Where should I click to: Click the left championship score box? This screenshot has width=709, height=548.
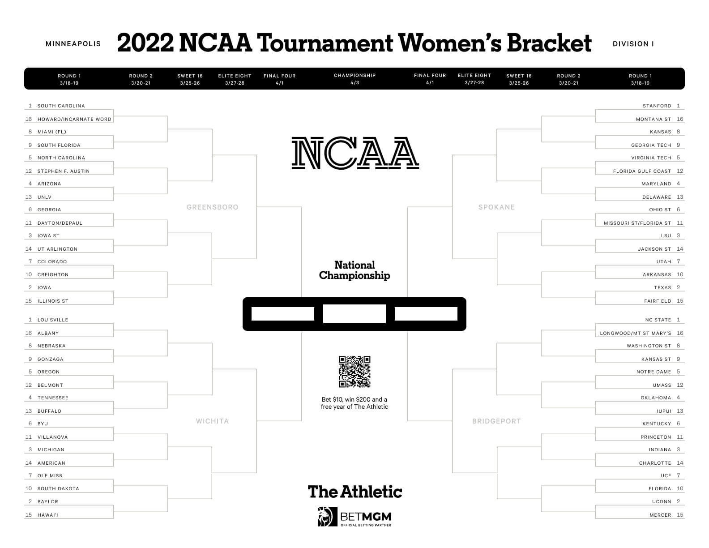pos(283,314)
